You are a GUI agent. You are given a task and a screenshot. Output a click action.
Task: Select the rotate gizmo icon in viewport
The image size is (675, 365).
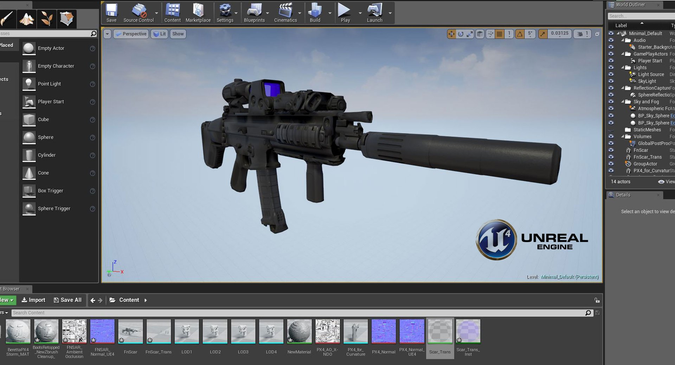pyautogui.click(x=461, y=34)
